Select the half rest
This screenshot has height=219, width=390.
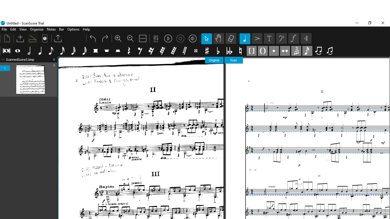tap(118, 51)
